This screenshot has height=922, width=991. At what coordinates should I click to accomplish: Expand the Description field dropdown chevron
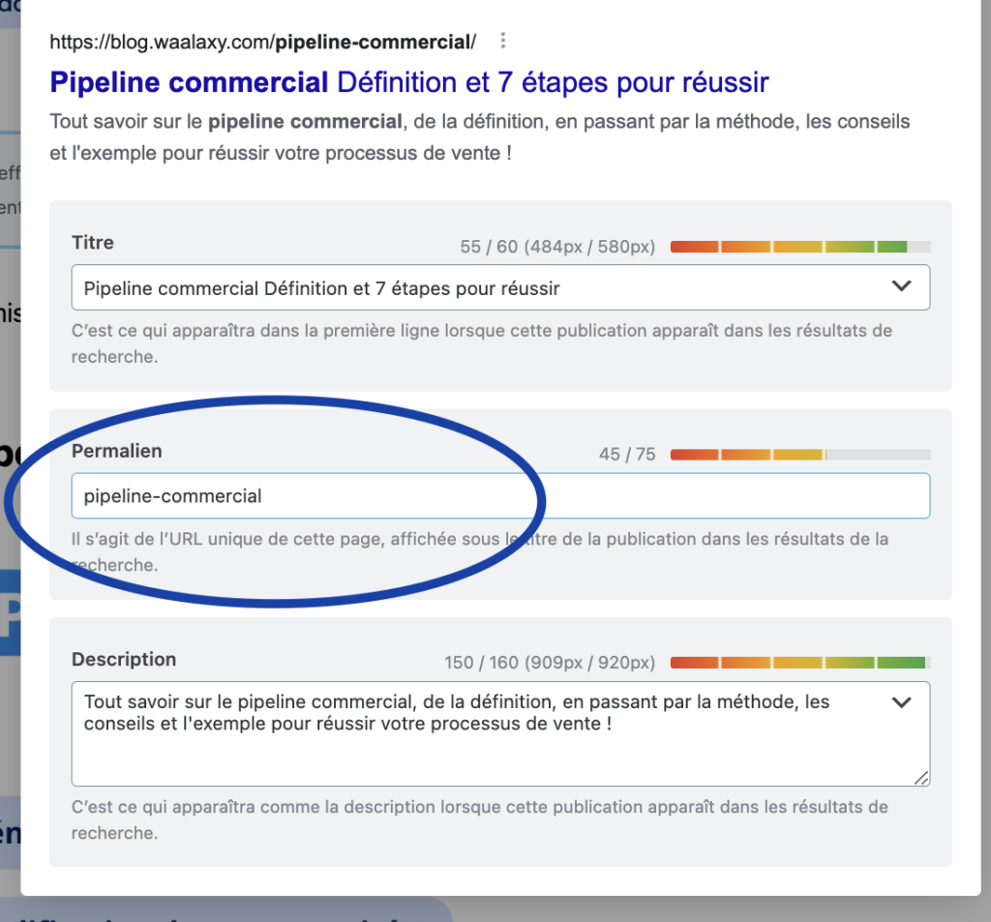tap(901, 702)
